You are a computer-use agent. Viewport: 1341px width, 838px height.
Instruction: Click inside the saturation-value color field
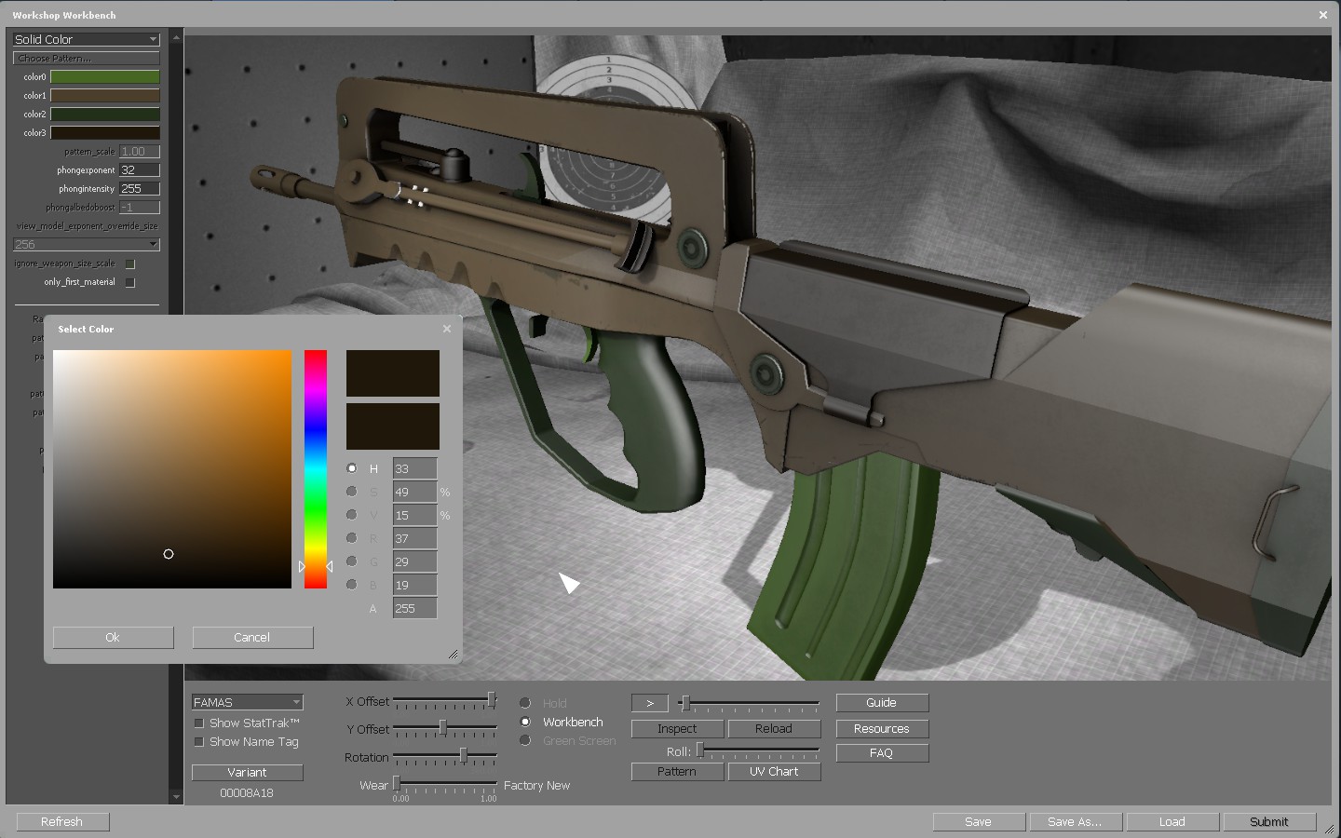click(x=172, y=469)
